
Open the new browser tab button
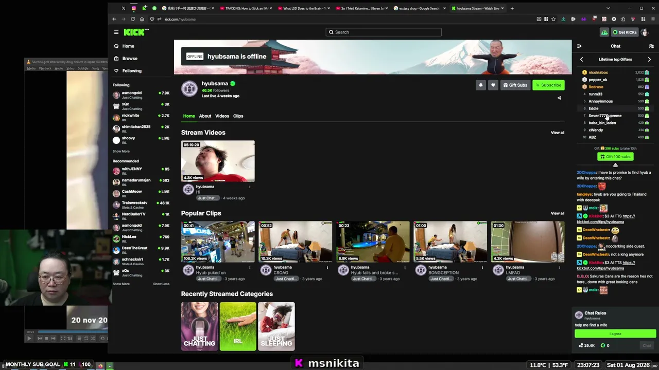click(512, 8)
